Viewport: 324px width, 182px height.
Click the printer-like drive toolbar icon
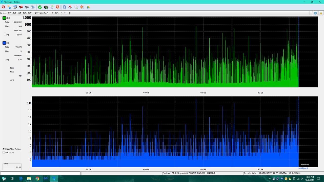click(33, 7)
